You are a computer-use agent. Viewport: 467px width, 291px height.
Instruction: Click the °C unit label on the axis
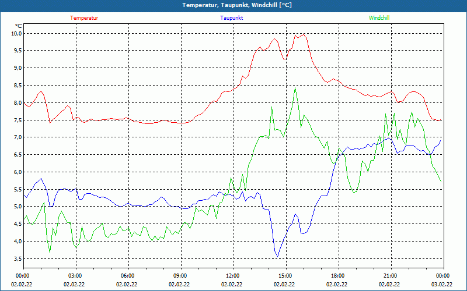point(19,26)
